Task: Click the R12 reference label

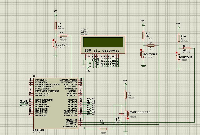Action: pyautogui.click(x=148, y=34)
